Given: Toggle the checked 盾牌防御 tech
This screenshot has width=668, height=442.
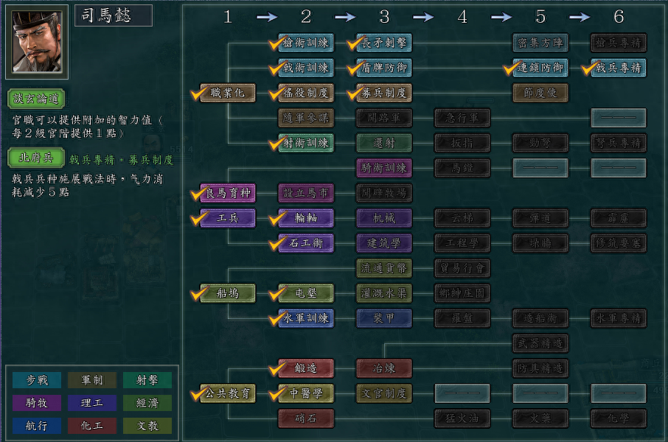Looking at the screenshot, I should 384,68.
